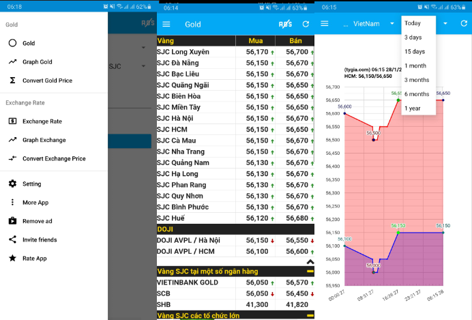472x320 pixels.
Task: Choose 3 months from time range menu
Action: point(418,80)
